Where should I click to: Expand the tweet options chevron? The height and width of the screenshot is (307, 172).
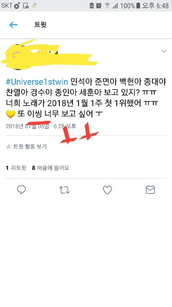[164, 51]
